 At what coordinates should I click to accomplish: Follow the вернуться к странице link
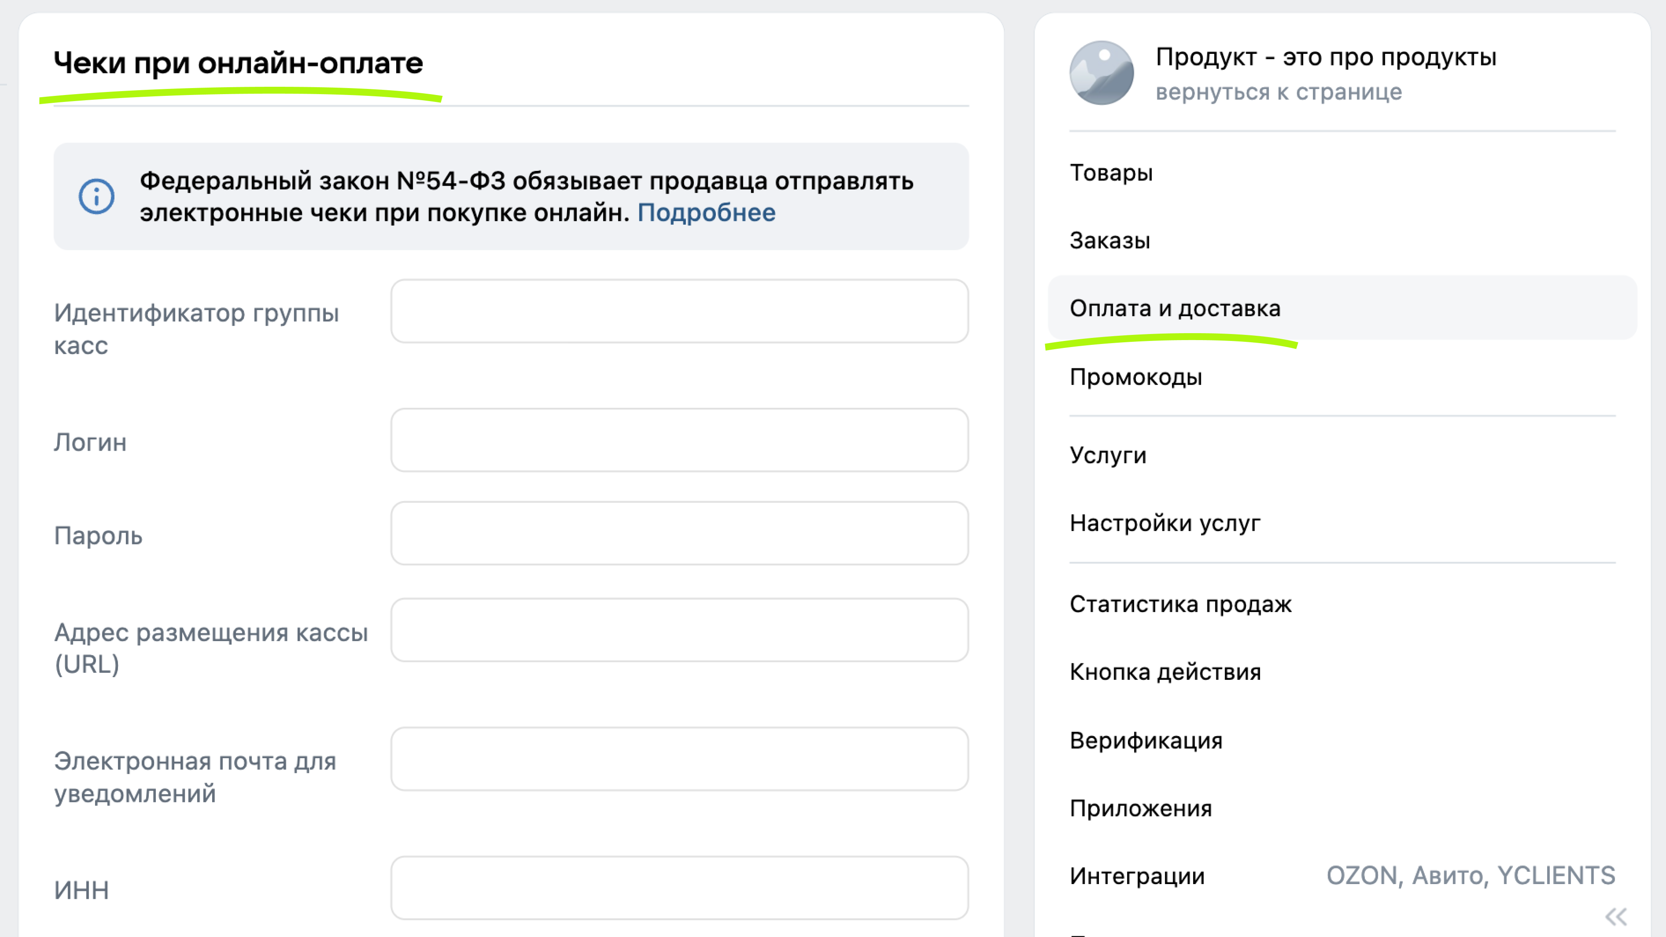click(x=1279, y=92)
